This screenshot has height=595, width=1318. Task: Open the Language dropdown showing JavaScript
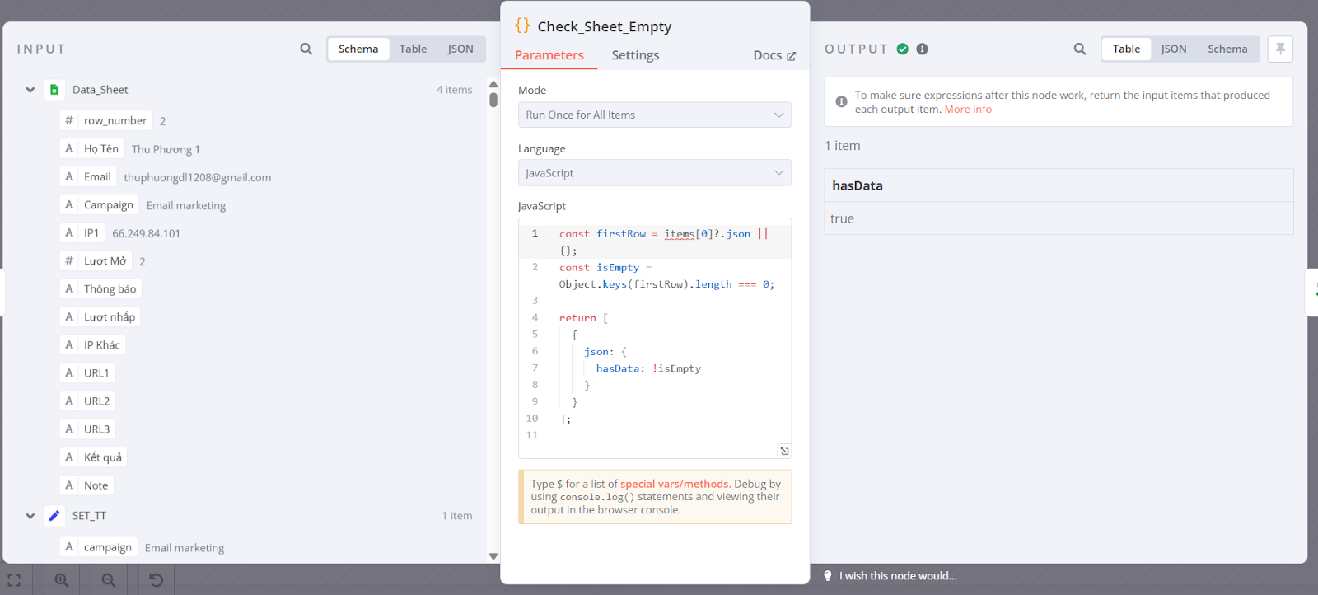pyautogui.click(x=655, y=173)
